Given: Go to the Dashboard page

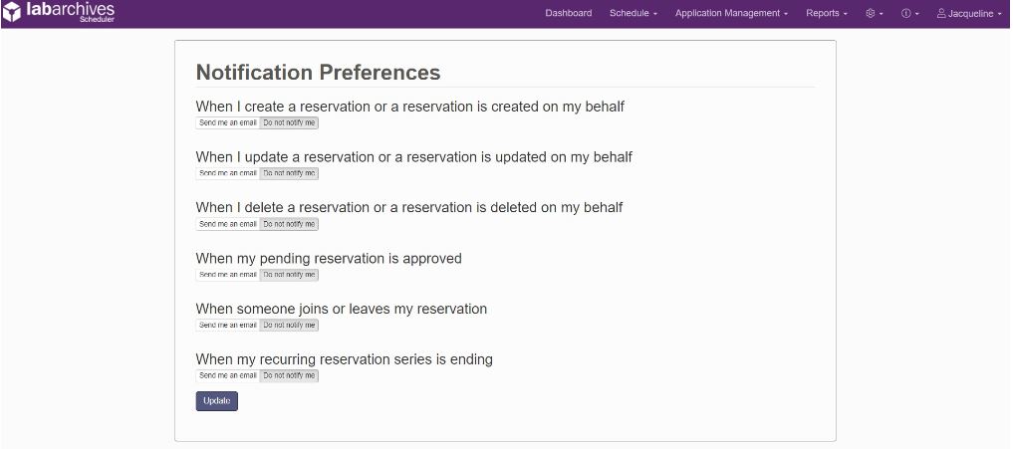Looking at the screenshot, I should click(569, 13).
